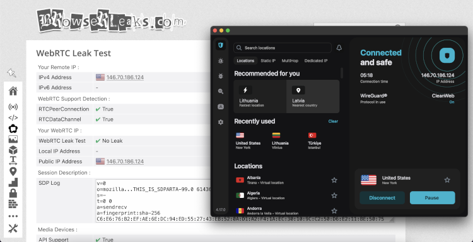Click the 05:18 connection time value
The width and height of the screenshot is (473, 242).
(x=366, y=75)
